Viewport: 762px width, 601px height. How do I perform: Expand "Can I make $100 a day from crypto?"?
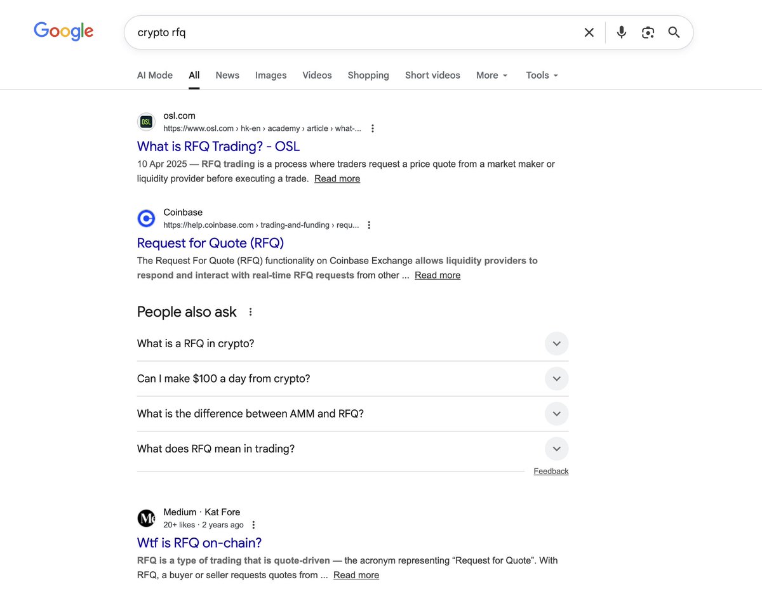352,379
